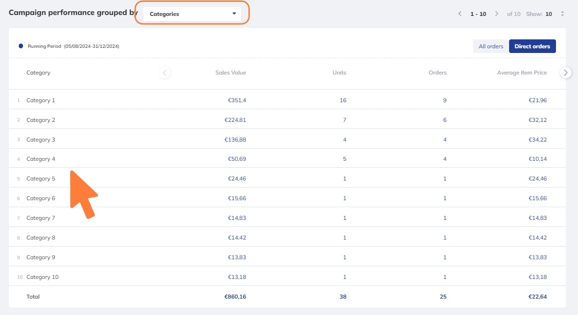Click the Category column header
Image resolution: width=578 pixels, height=315 pixels.
[x=38, y=73]
